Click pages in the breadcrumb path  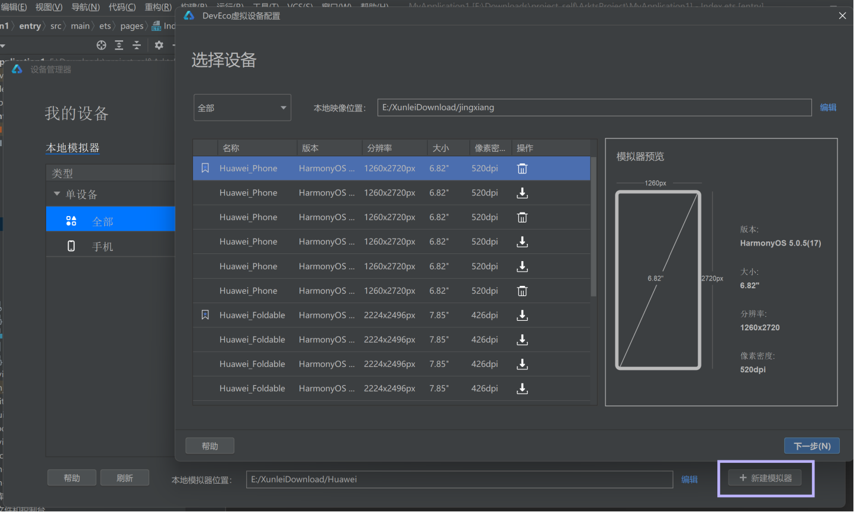click(131, 25)
